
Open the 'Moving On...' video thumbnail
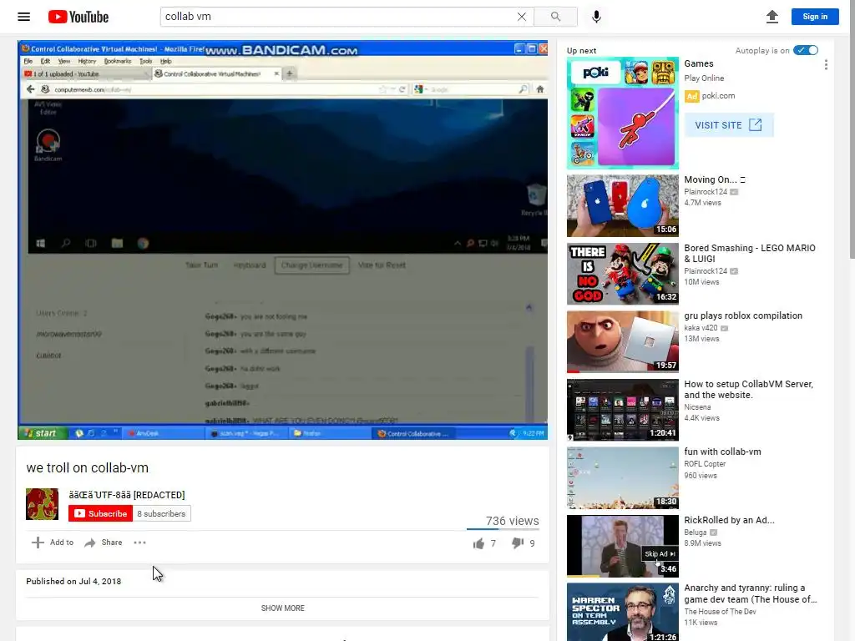623,205
